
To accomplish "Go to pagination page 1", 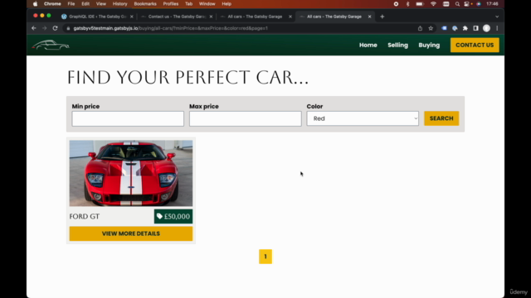I will point(265,257).
